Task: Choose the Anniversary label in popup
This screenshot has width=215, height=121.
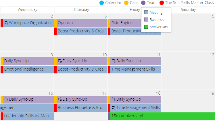Action: [x=159, y=27]
